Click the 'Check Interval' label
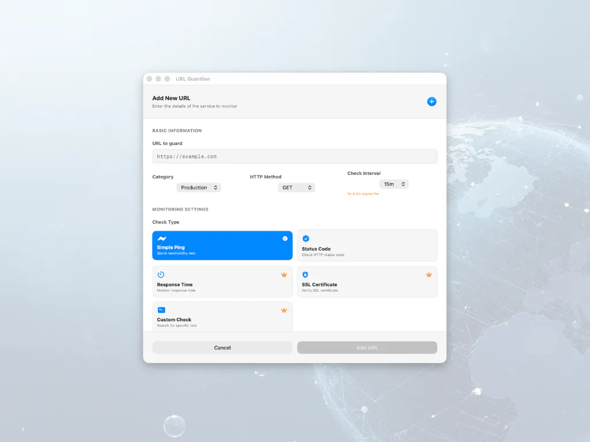 pyautogui.click(x=364, y=173)
